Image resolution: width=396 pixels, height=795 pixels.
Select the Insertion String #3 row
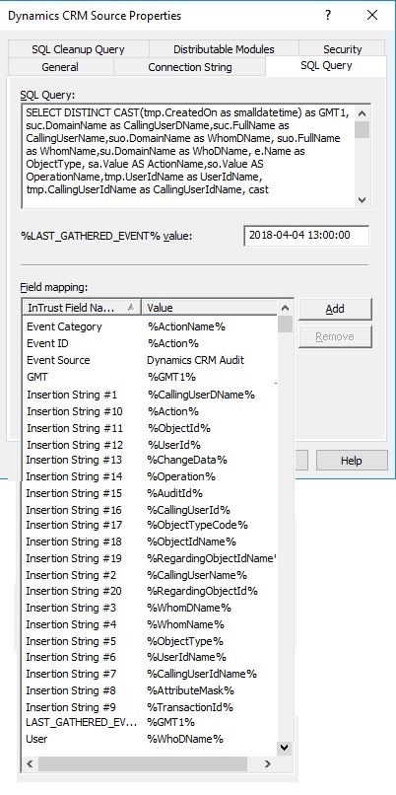click(151, 608)
